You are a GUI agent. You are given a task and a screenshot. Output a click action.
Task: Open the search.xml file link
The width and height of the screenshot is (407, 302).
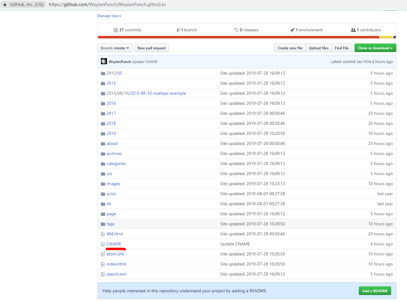pyautogui.click(x=116, y=274)
